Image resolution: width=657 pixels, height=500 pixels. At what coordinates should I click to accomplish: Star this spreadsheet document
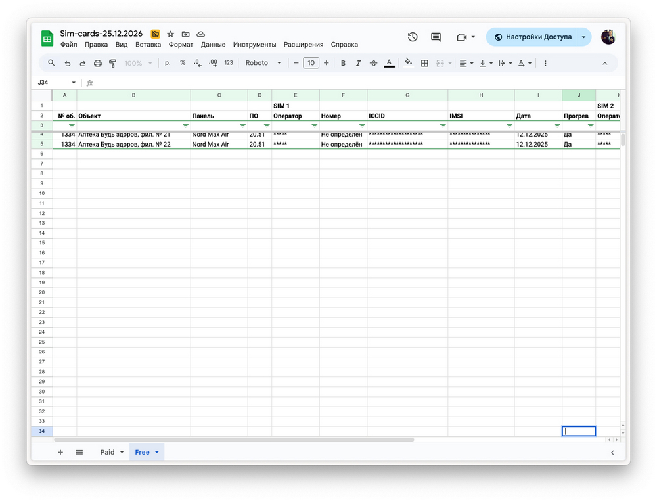click(x=171, y=34)
